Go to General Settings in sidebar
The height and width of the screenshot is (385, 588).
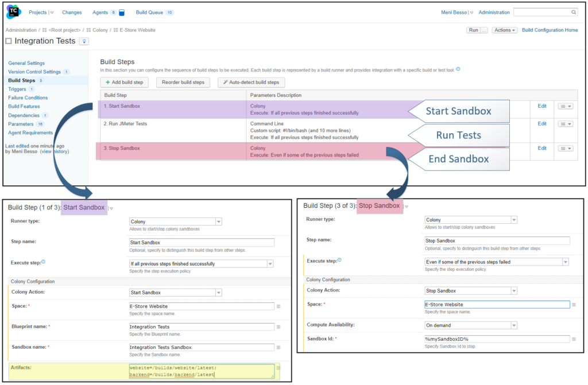click(26, 63)
